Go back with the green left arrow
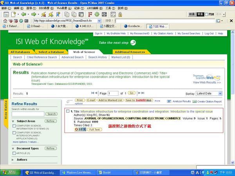The height and width of the screenshot is (176, 235). (23, 14)
